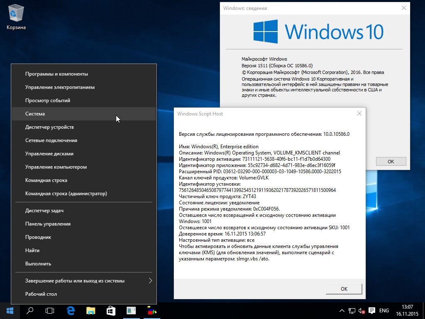Confirm OK in Windows Script Host dialog
Viewport: 425px width, 319px height.
[344, 289]
